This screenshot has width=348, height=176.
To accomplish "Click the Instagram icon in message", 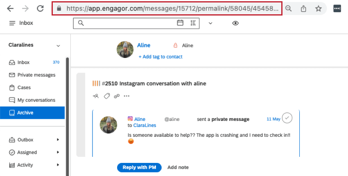I will point(130,119).
